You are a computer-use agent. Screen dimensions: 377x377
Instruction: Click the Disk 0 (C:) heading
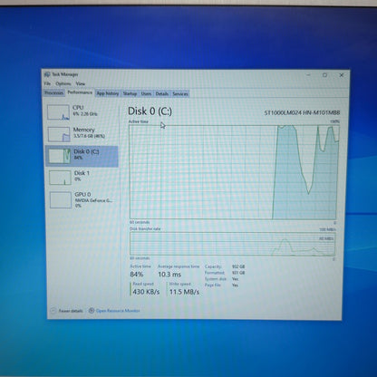(150, 111)
